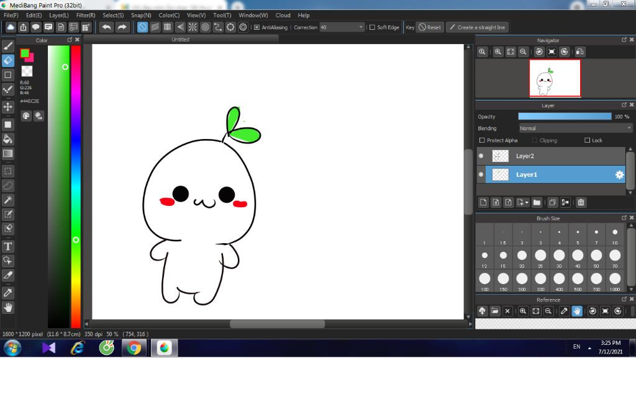Enable the radial snap guide icon

[x=193, y=27]
